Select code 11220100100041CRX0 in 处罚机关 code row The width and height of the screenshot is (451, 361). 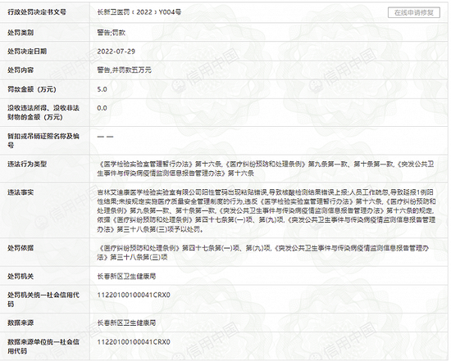coord(134,295)
